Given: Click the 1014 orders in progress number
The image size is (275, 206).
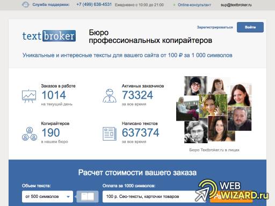Looking at the screenshot, I should point(54,95).
